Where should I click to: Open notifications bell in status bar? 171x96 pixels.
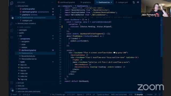pos(160,95)
